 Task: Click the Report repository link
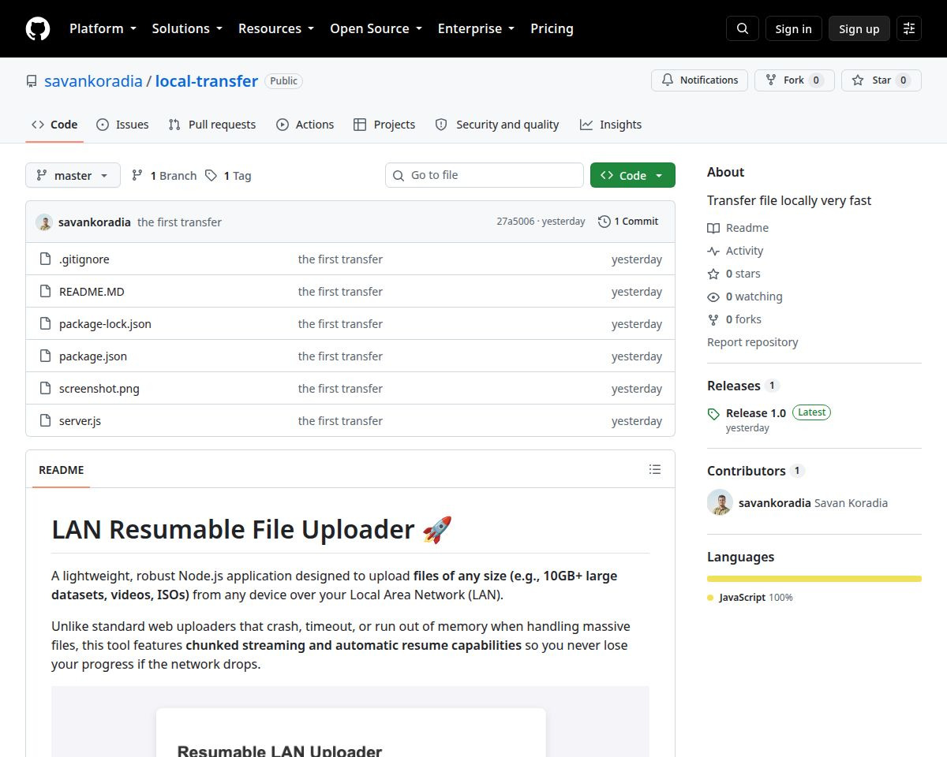click(752, 342)
